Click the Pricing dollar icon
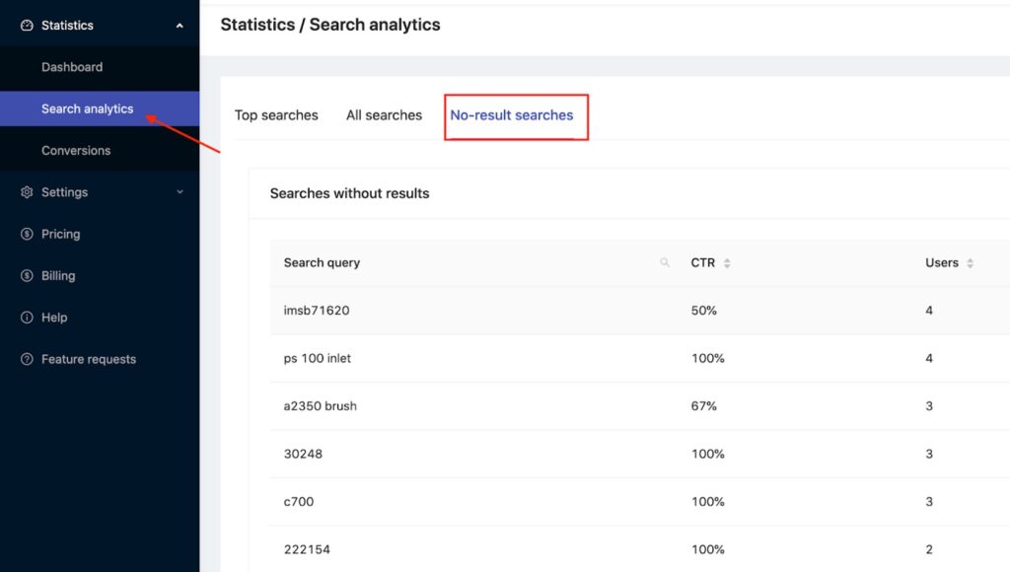 tap(27, 234)
